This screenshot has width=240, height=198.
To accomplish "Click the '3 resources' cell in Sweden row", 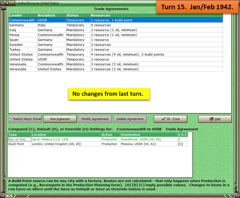I will [157, 45].
